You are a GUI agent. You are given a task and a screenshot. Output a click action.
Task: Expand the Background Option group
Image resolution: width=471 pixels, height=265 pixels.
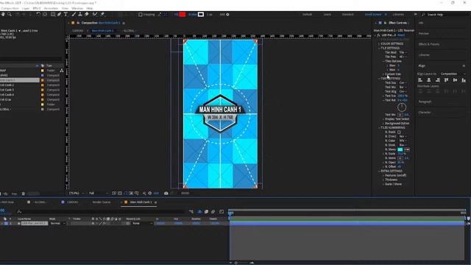pyautogui.click(x=383, y=124)
